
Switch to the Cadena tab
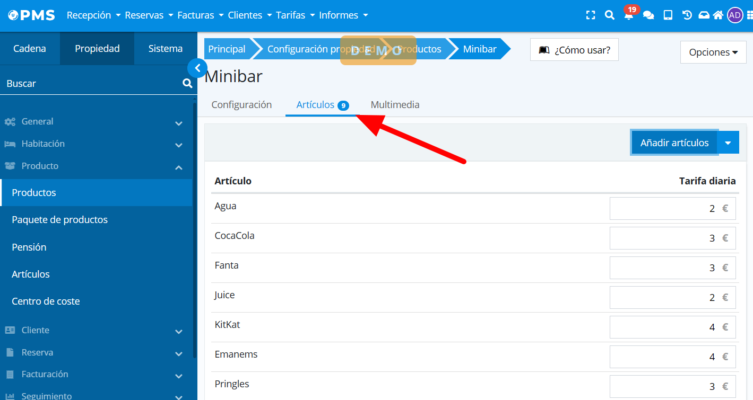(30, 48)
